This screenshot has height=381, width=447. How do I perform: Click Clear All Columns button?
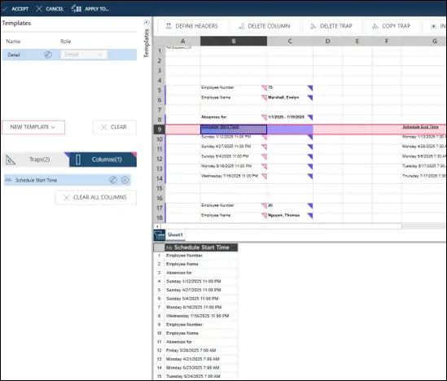(x=96, y=197)
